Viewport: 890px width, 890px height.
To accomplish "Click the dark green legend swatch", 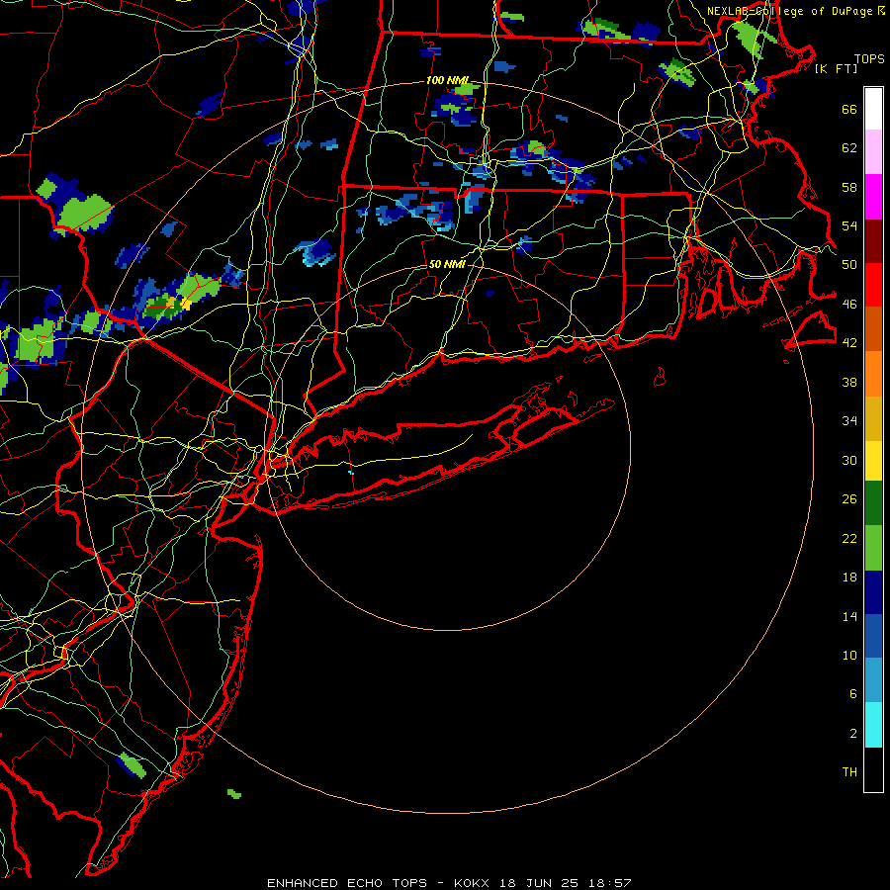I will [873, 503].
